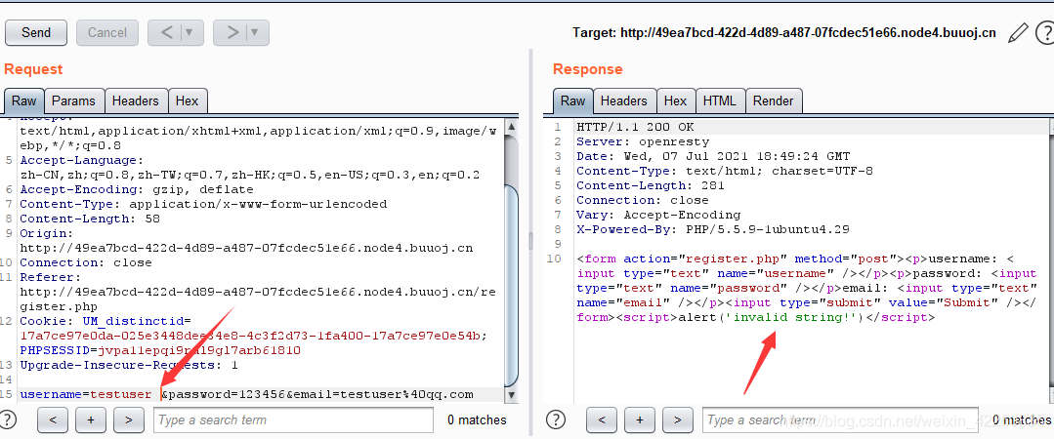Image resolution: width=1054 pixels, height=439 pixels.
Task: Click the HTTP/1.1 200 OK status line
Action: [x=635, y=127]
